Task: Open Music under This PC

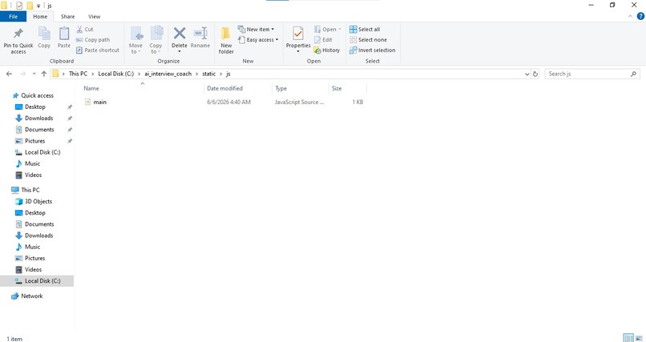Action: click(x=32, y=247)
